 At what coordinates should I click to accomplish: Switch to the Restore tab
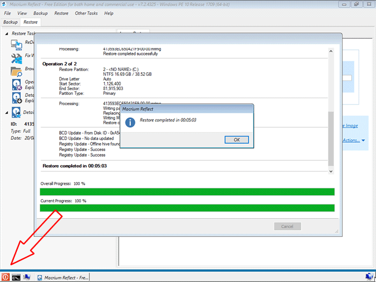tap(31, 22)
